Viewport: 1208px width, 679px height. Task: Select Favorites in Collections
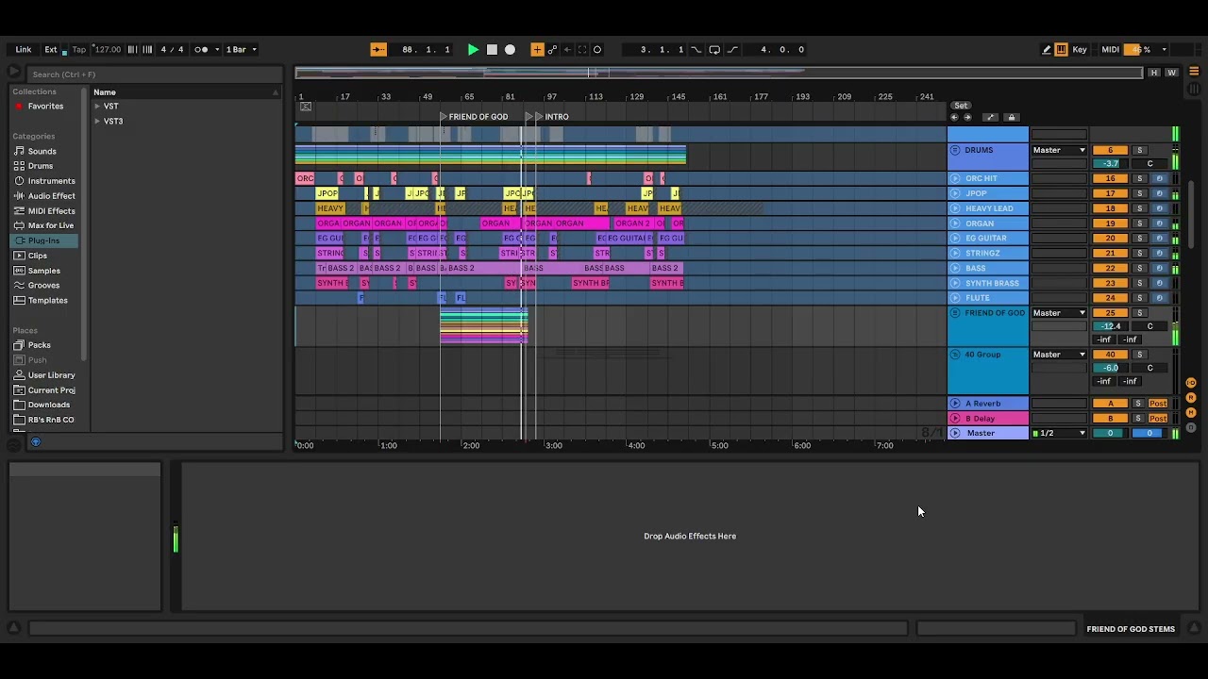(x=45, y=107)
